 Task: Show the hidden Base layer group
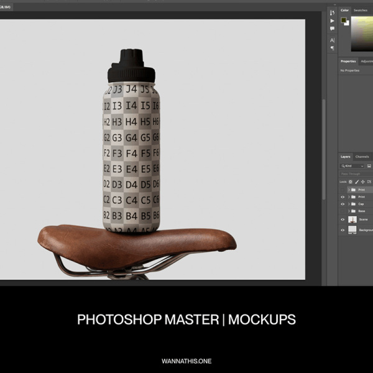[x=343, y=211]
